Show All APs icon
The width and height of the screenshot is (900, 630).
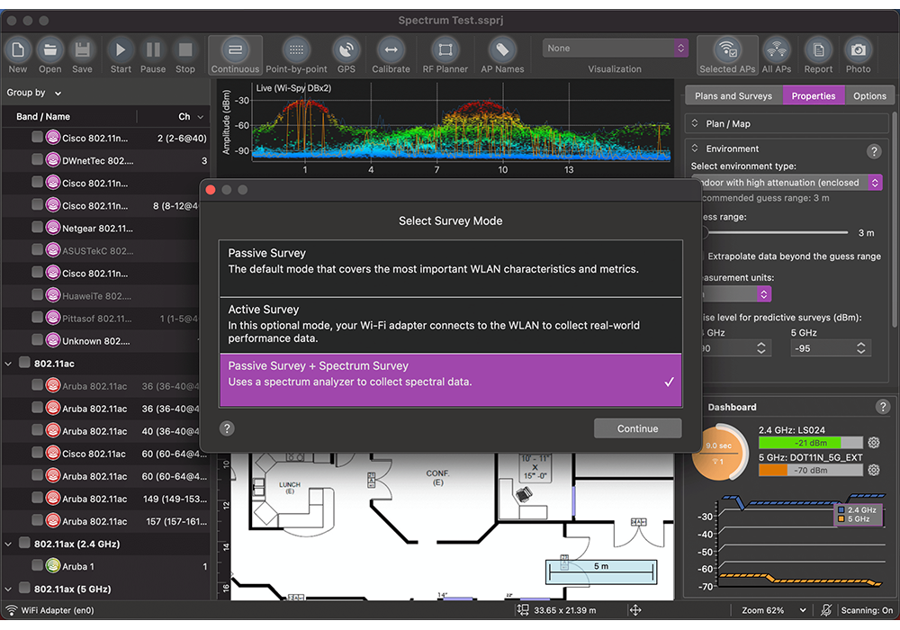coord(776,50)
